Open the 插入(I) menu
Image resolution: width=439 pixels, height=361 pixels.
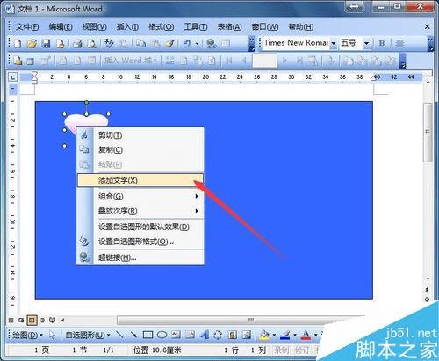127,27
